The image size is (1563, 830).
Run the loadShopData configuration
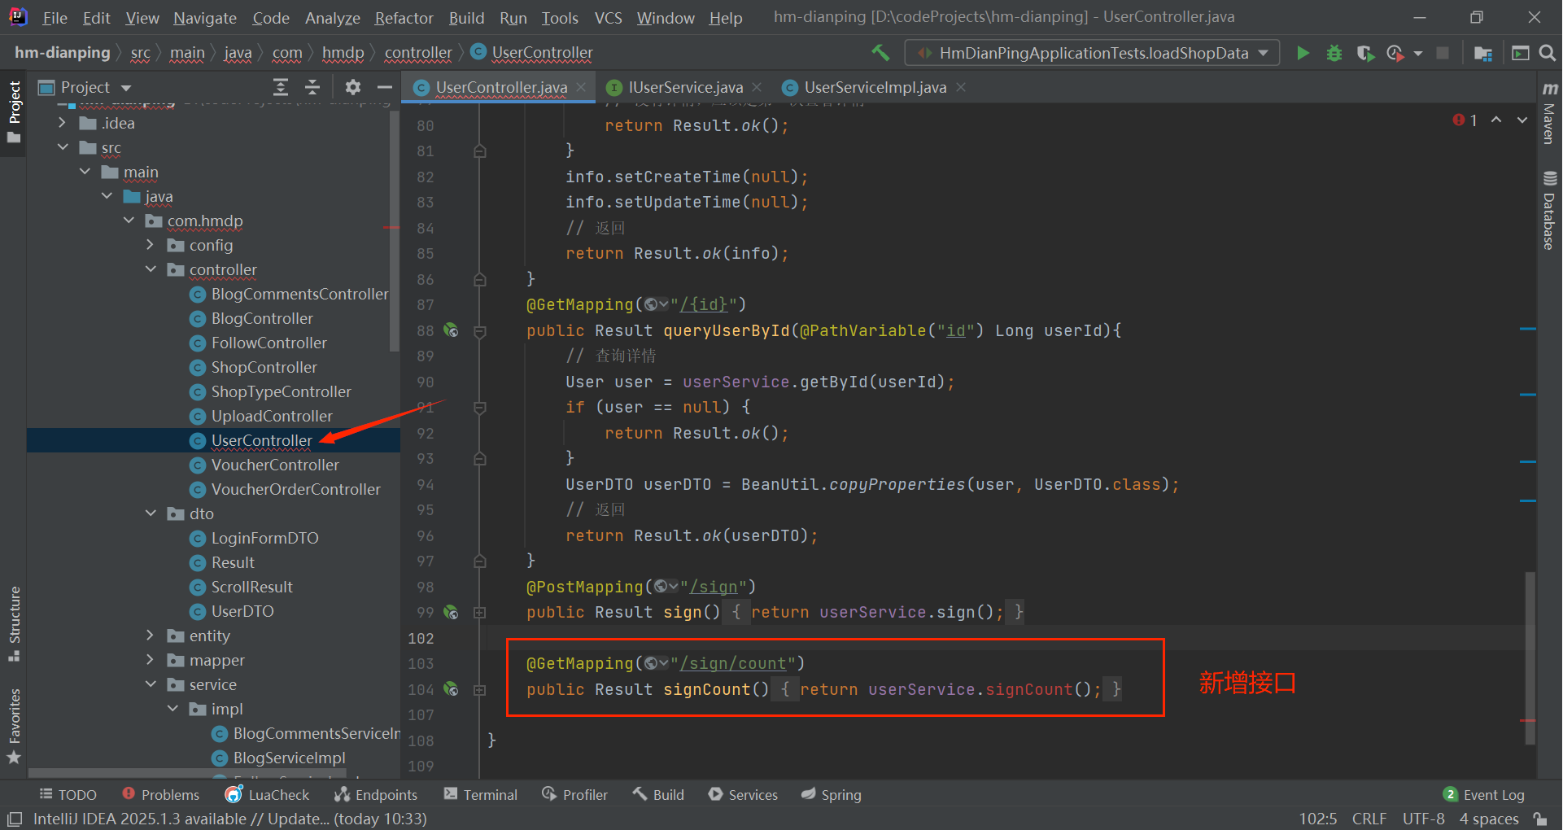click(1303, 53)
